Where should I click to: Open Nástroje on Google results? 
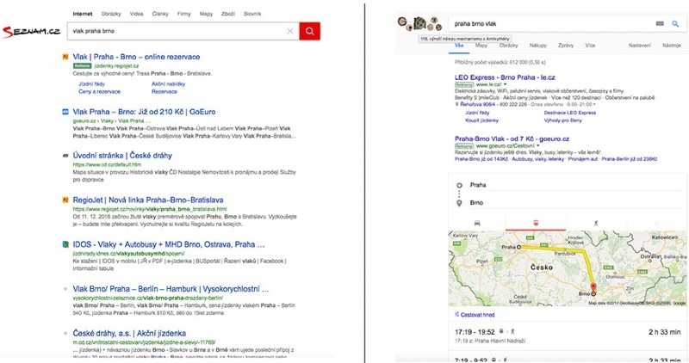[672, 46]
